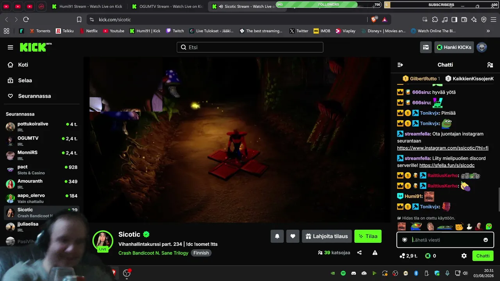This screenshot has width=500, height=281.
Task: Open pact Slots & Casino channel
Action: click(x=42, y=170)
